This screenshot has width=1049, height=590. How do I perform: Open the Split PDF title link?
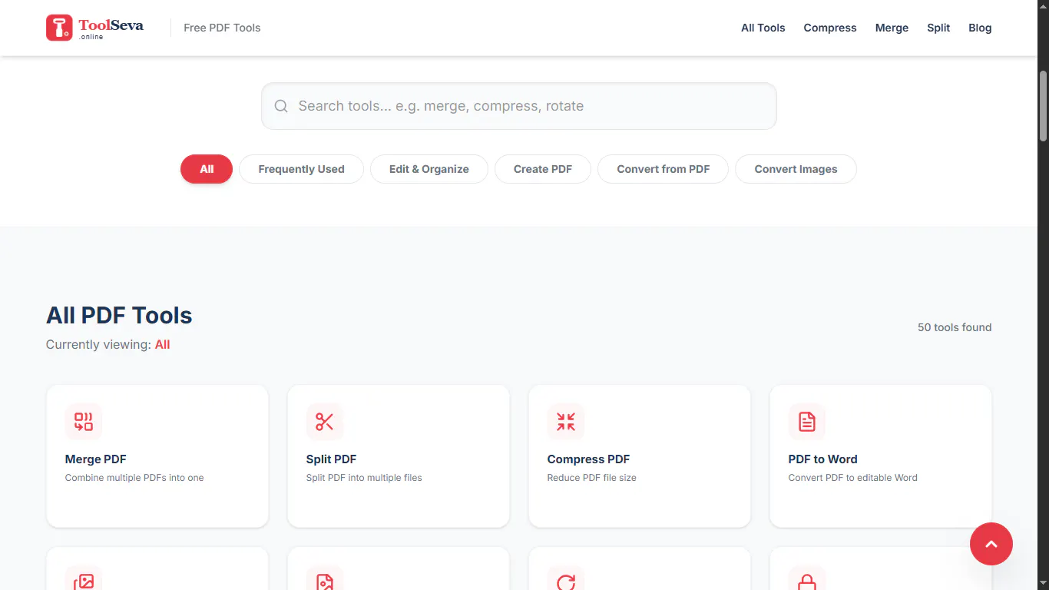click(332, 459)
